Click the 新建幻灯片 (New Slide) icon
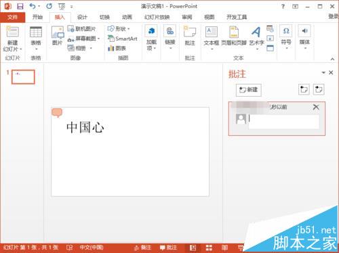339x253 pixels. point(12,32)
